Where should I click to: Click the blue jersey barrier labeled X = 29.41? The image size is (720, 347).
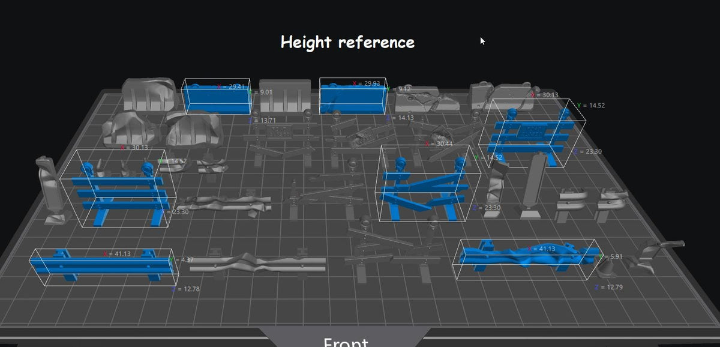pos(217,98)
